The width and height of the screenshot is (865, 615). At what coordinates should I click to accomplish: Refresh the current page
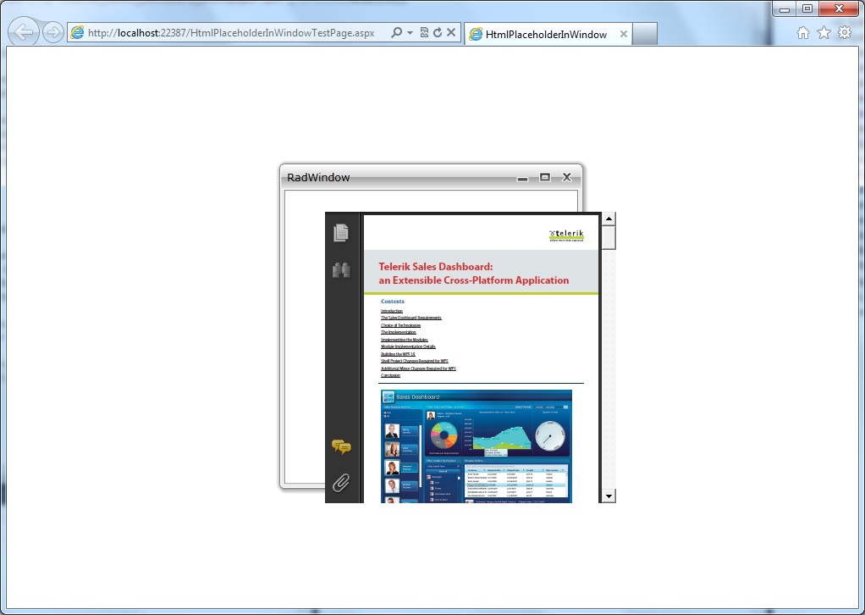438,32
